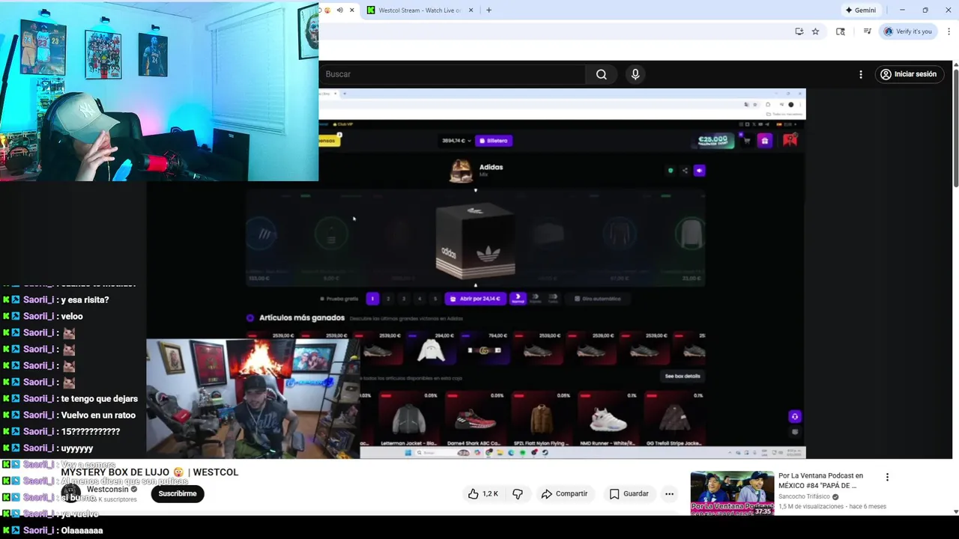Click Iniciar sesión button
The height and width of the screenshot is (539, 959).
point(908,74)
